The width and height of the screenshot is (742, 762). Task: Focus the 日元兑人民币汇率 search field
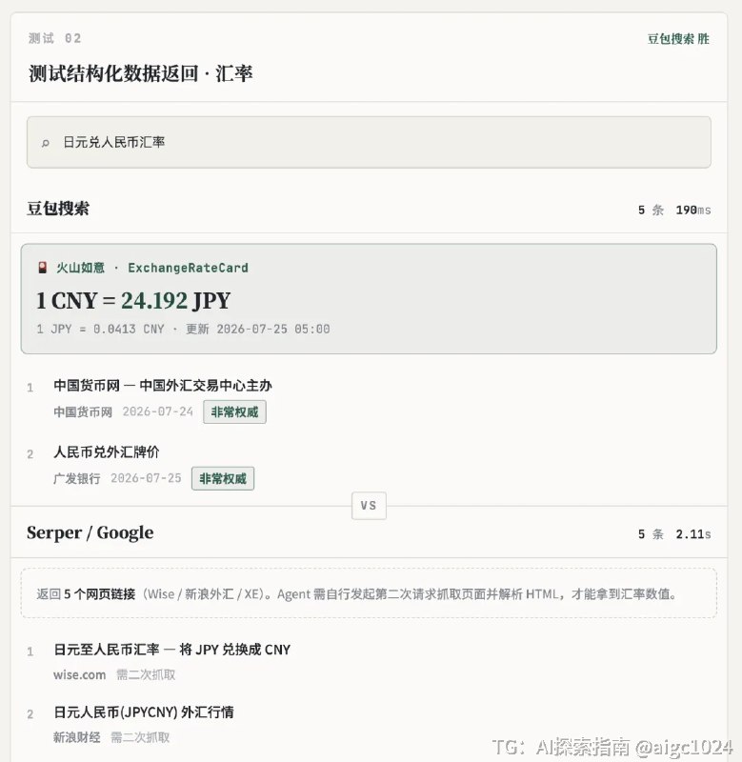[369, 142]
